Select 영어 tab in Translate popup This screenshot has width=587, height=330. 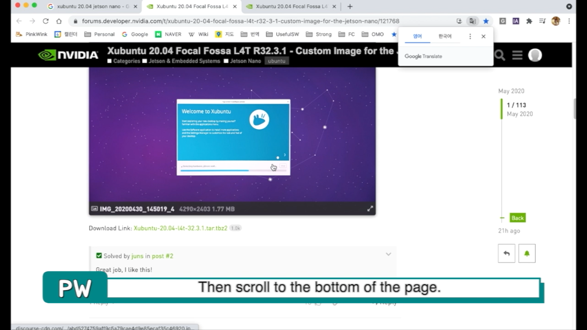[x=417, y=36]
